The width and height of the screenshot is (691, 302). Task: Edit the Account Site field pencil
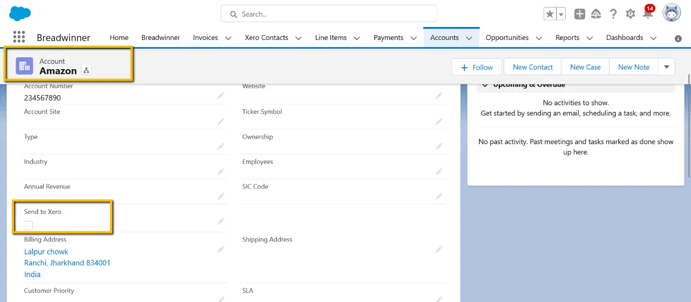pos(221,121)
